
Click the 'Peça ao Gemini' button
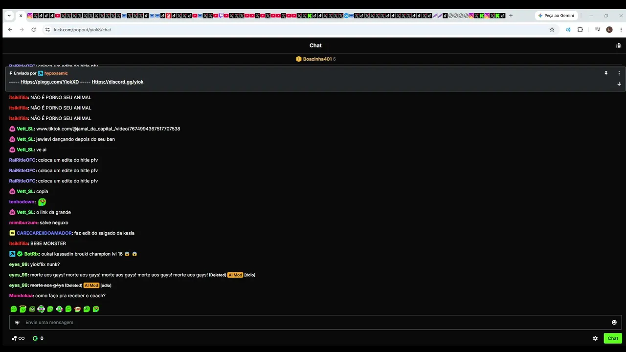click(557, 16)
